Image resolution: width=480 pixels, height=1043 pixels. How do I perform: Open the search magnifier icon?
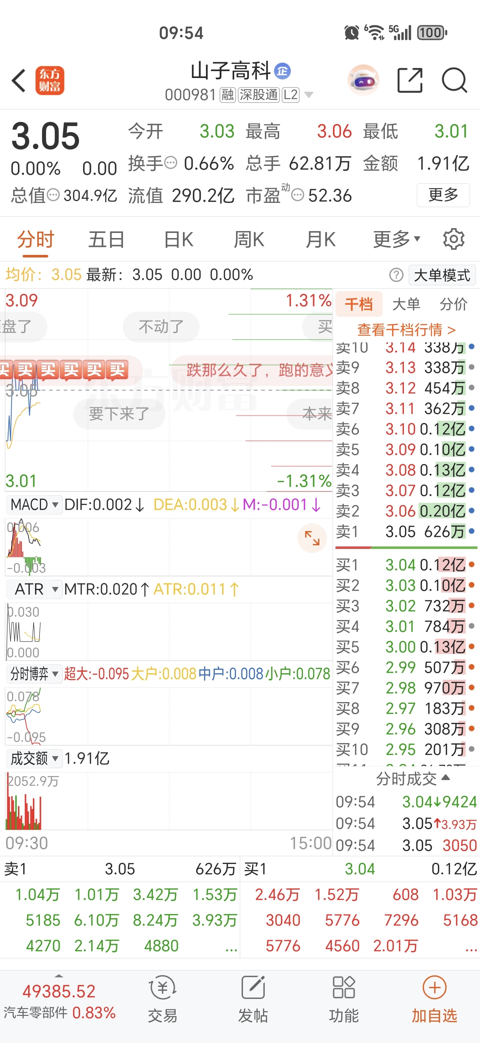(454, 80)
